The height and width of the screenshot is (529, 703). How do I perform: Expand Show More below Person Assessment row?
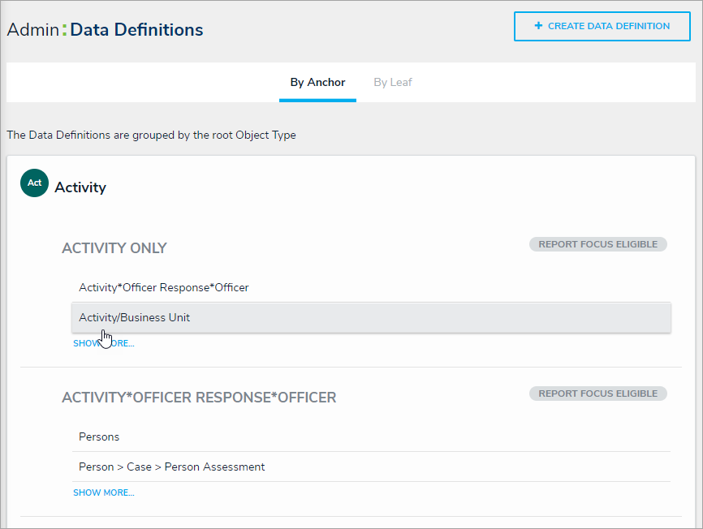pos(104,492)
